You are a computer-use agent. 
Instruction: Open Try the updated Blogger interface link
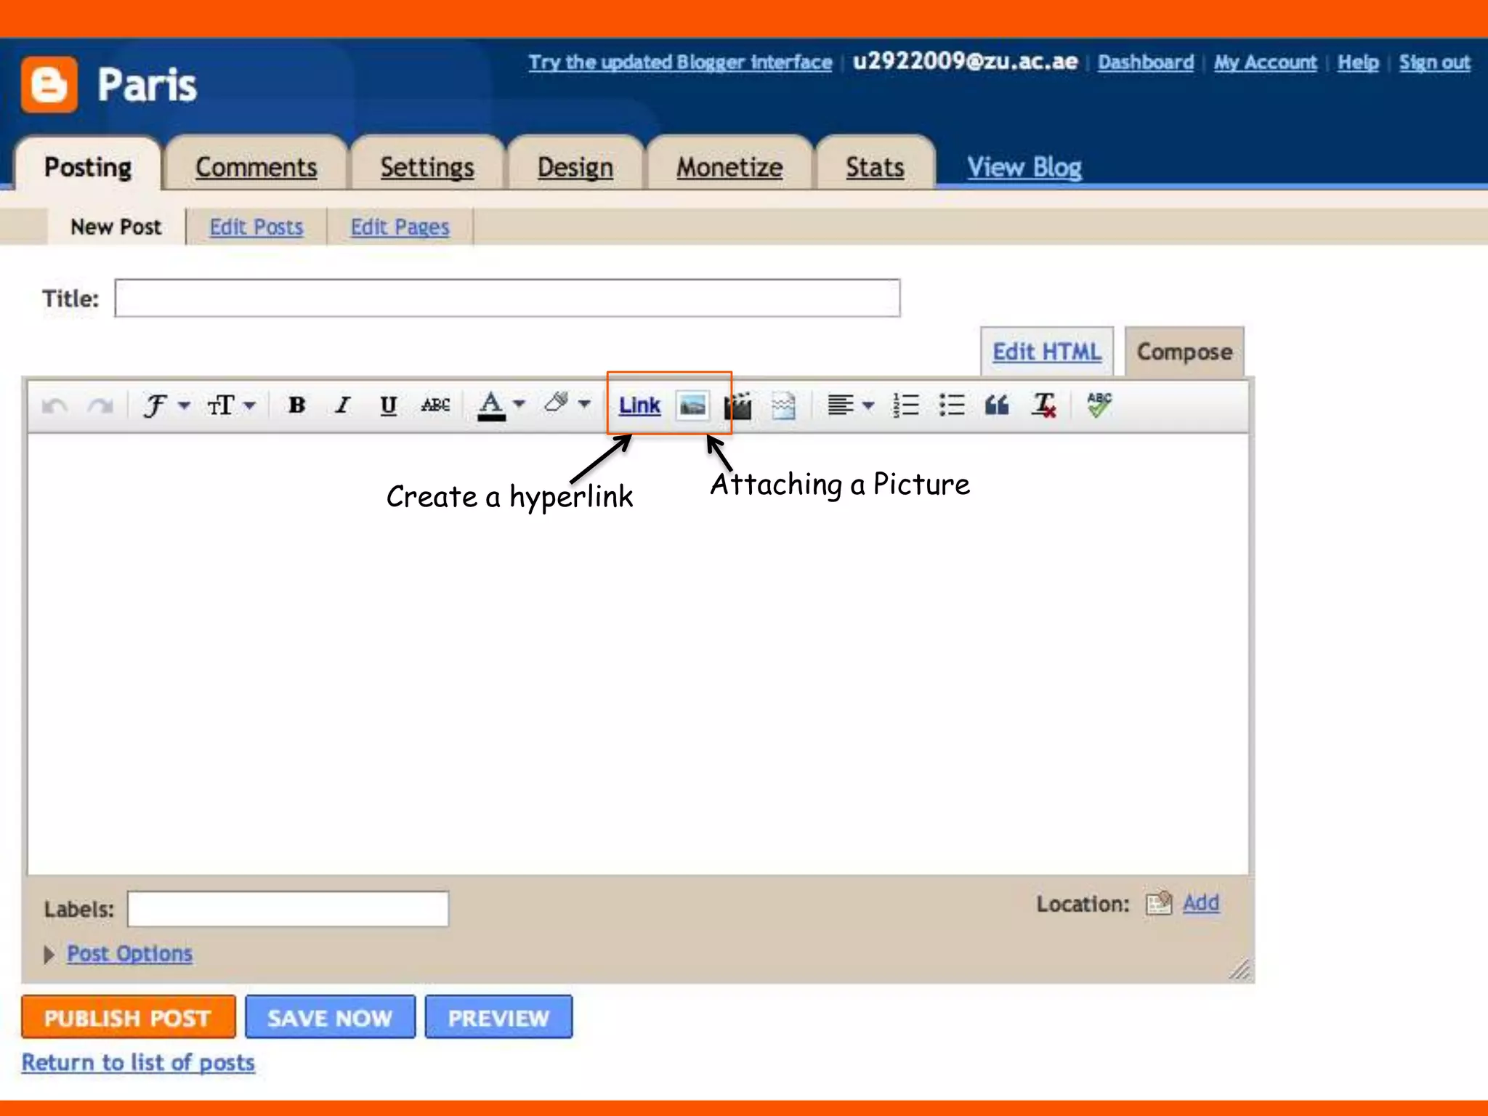(x=680, y=62)
